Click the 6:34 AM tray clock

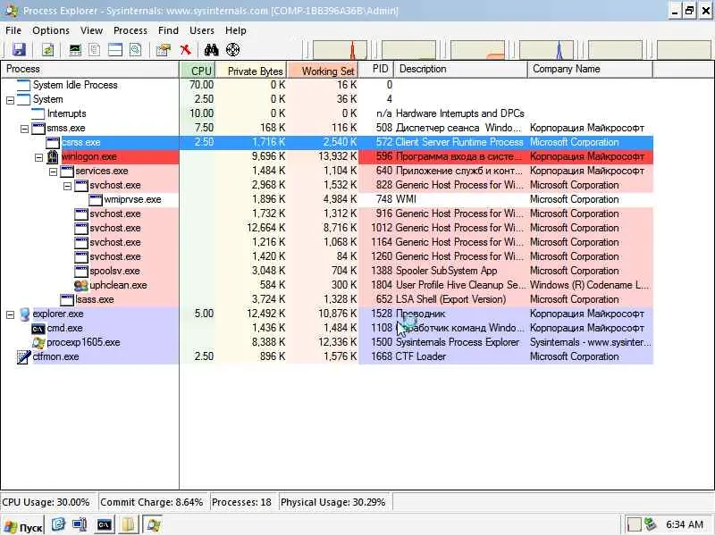pyautogui.click(x=684, y=525)
